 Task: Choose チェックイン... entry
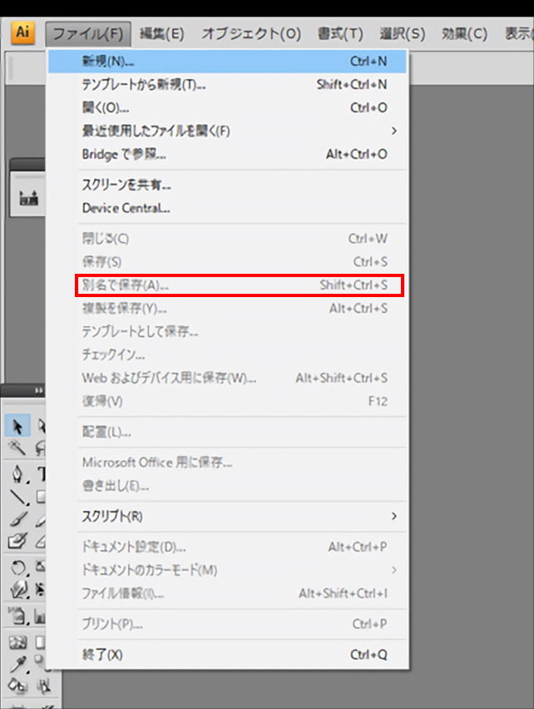coord(227,354)
